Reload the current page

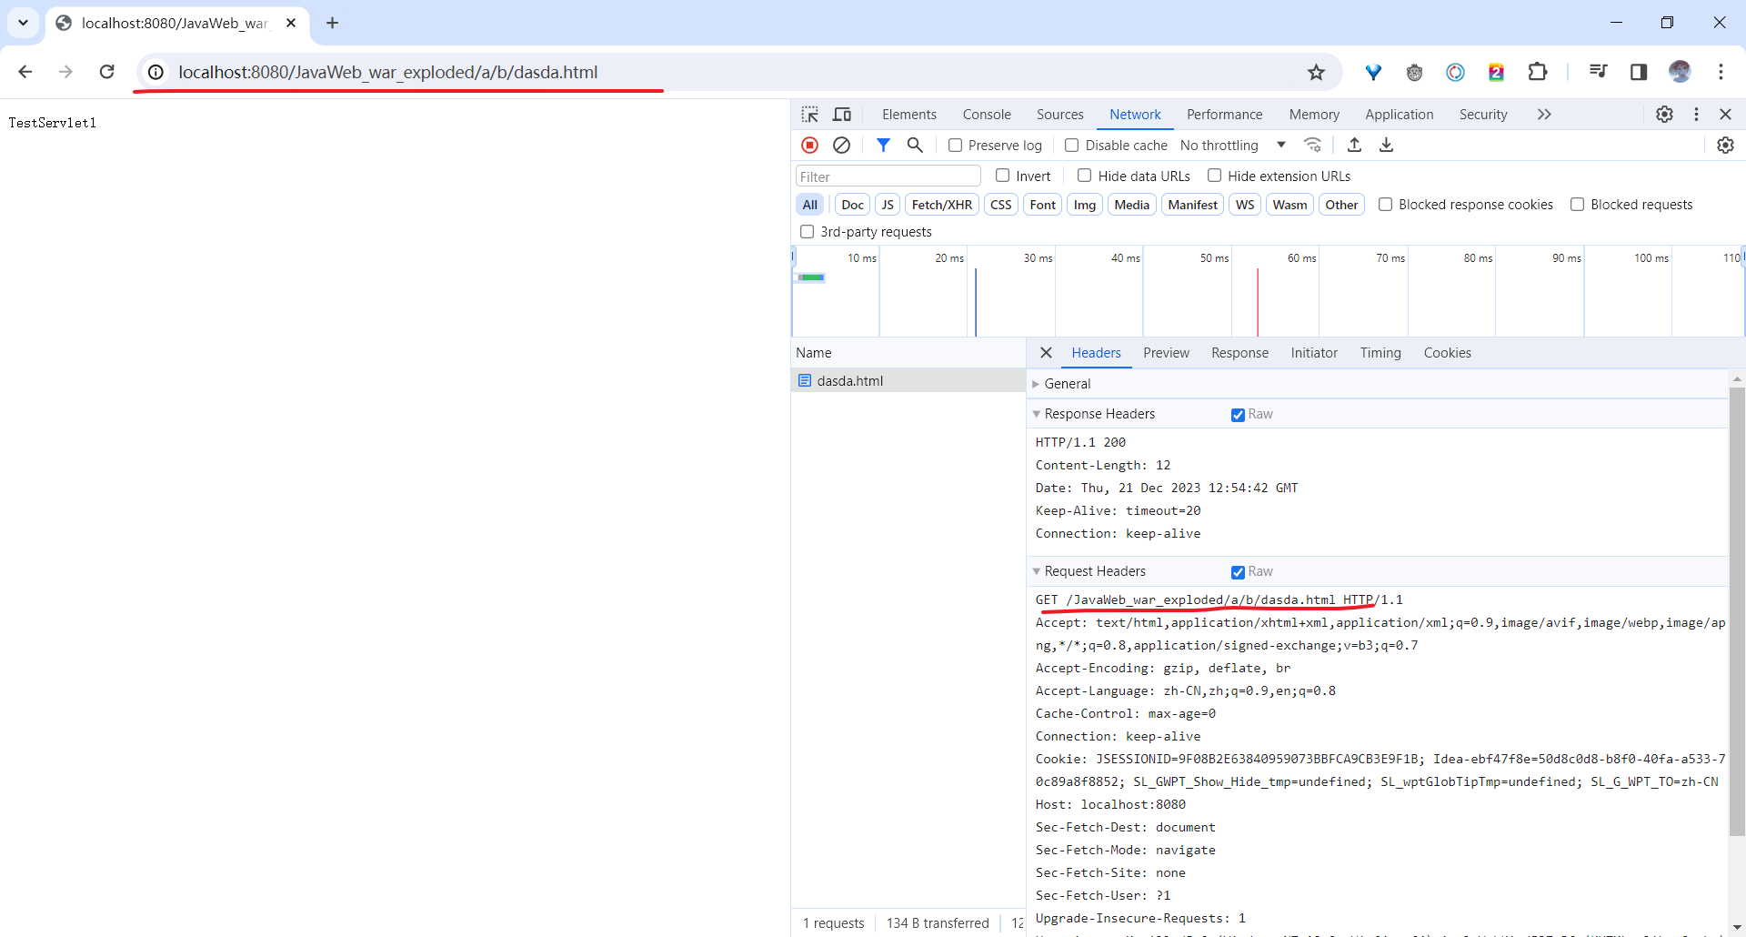point(106,72)
